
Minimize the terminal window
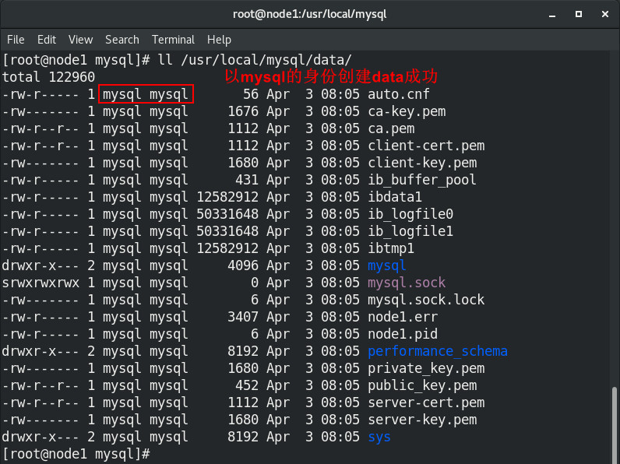552,15
